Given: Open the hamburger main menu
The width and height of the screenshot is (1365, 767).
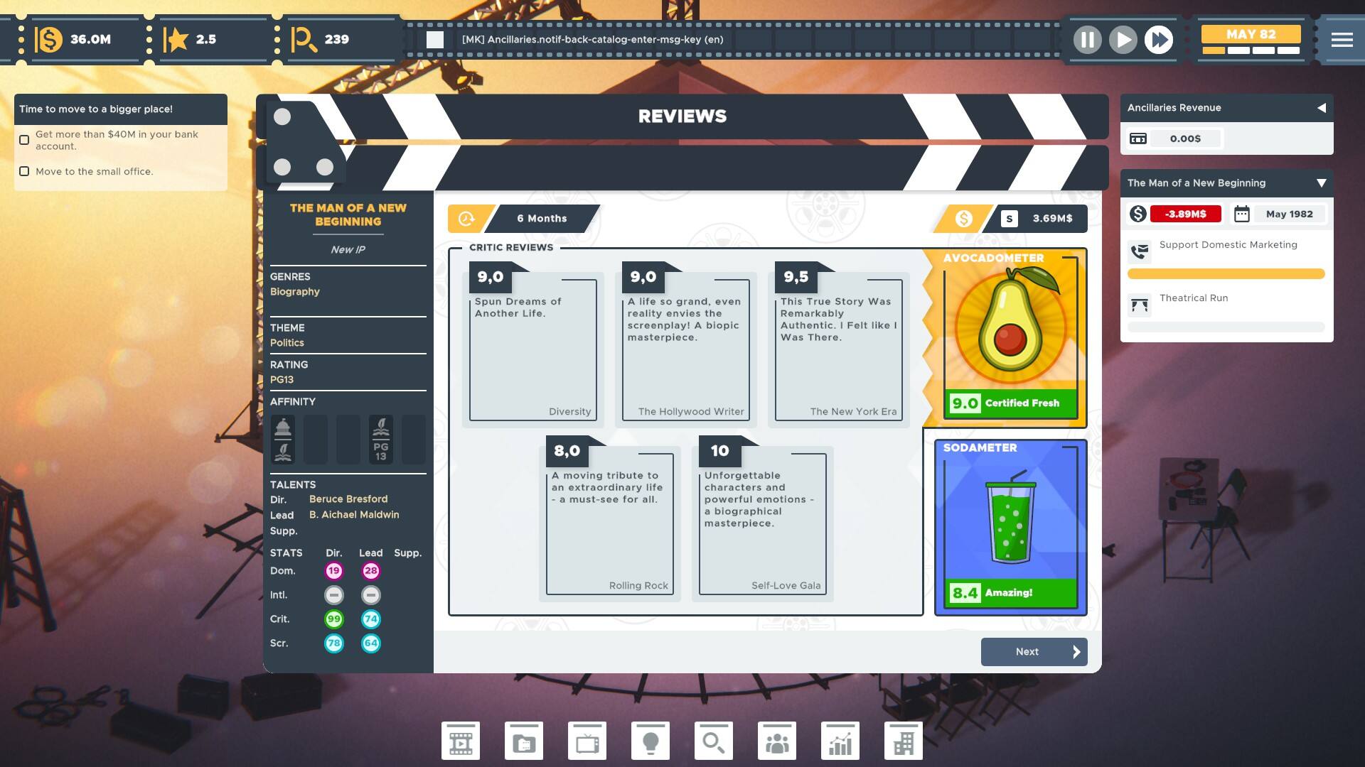Looking at the screenshot, I should point(1342,40).
